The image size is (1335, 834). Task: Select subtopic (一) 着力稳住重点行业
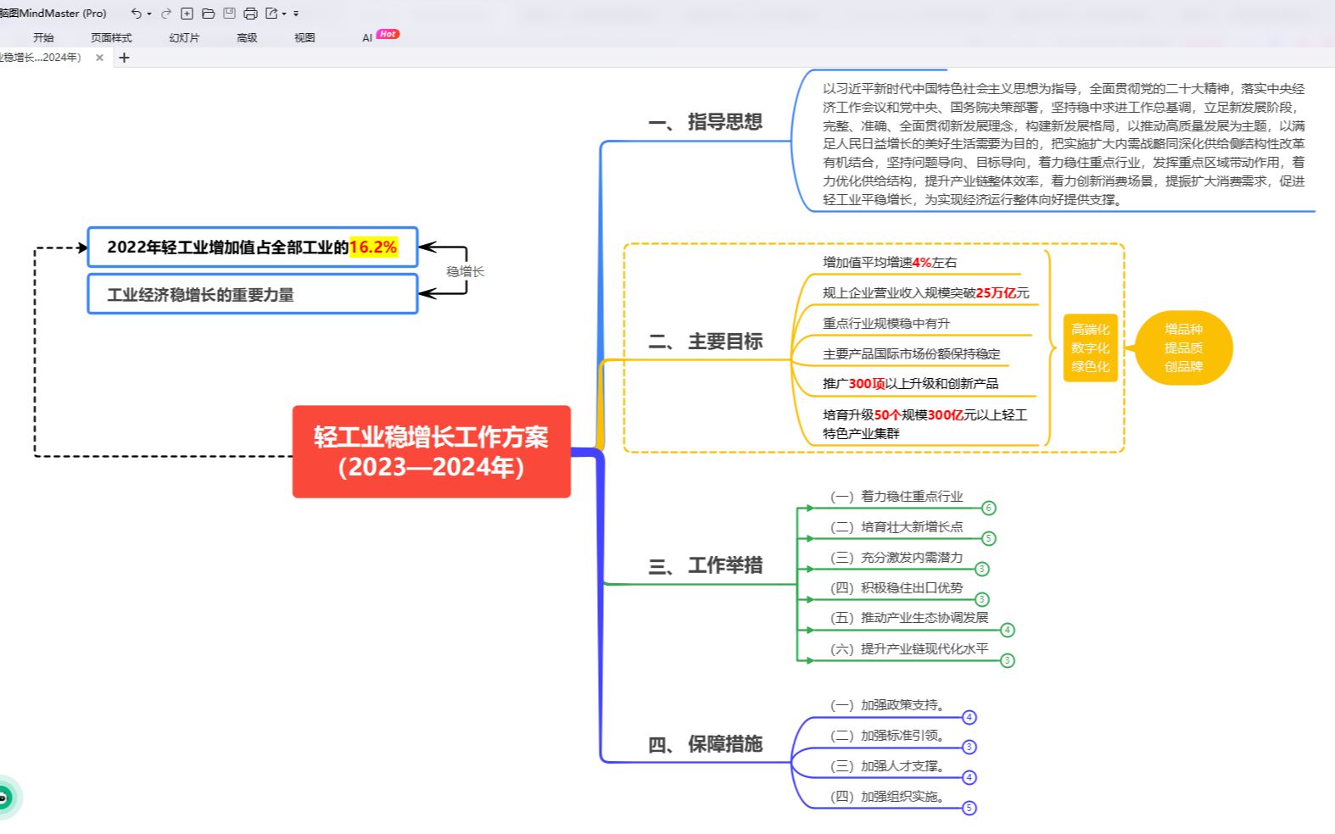click(x=897, y=497)
